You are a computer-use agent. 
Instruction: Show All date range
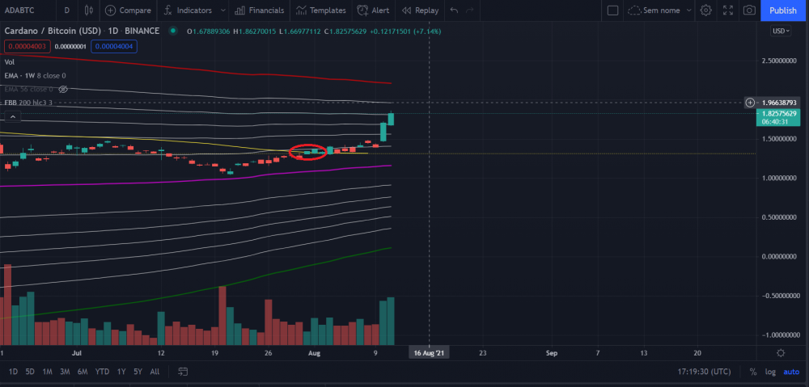[155, 372]
